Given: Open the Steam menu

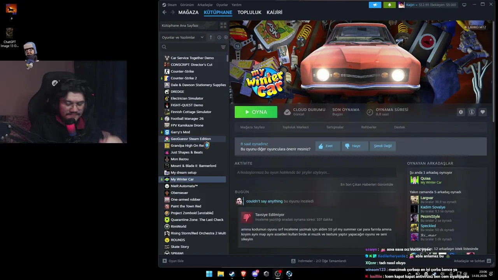Looking at the screenshot, I should click(x=172, y=5).
